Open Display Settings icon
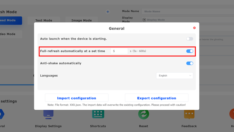234x132 pixels. click(48, 114)
